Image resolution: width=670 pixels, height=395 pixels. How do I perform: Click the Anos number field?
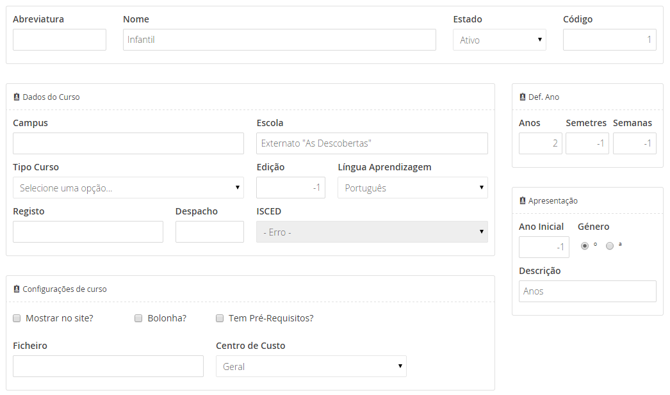pos(540,143)
